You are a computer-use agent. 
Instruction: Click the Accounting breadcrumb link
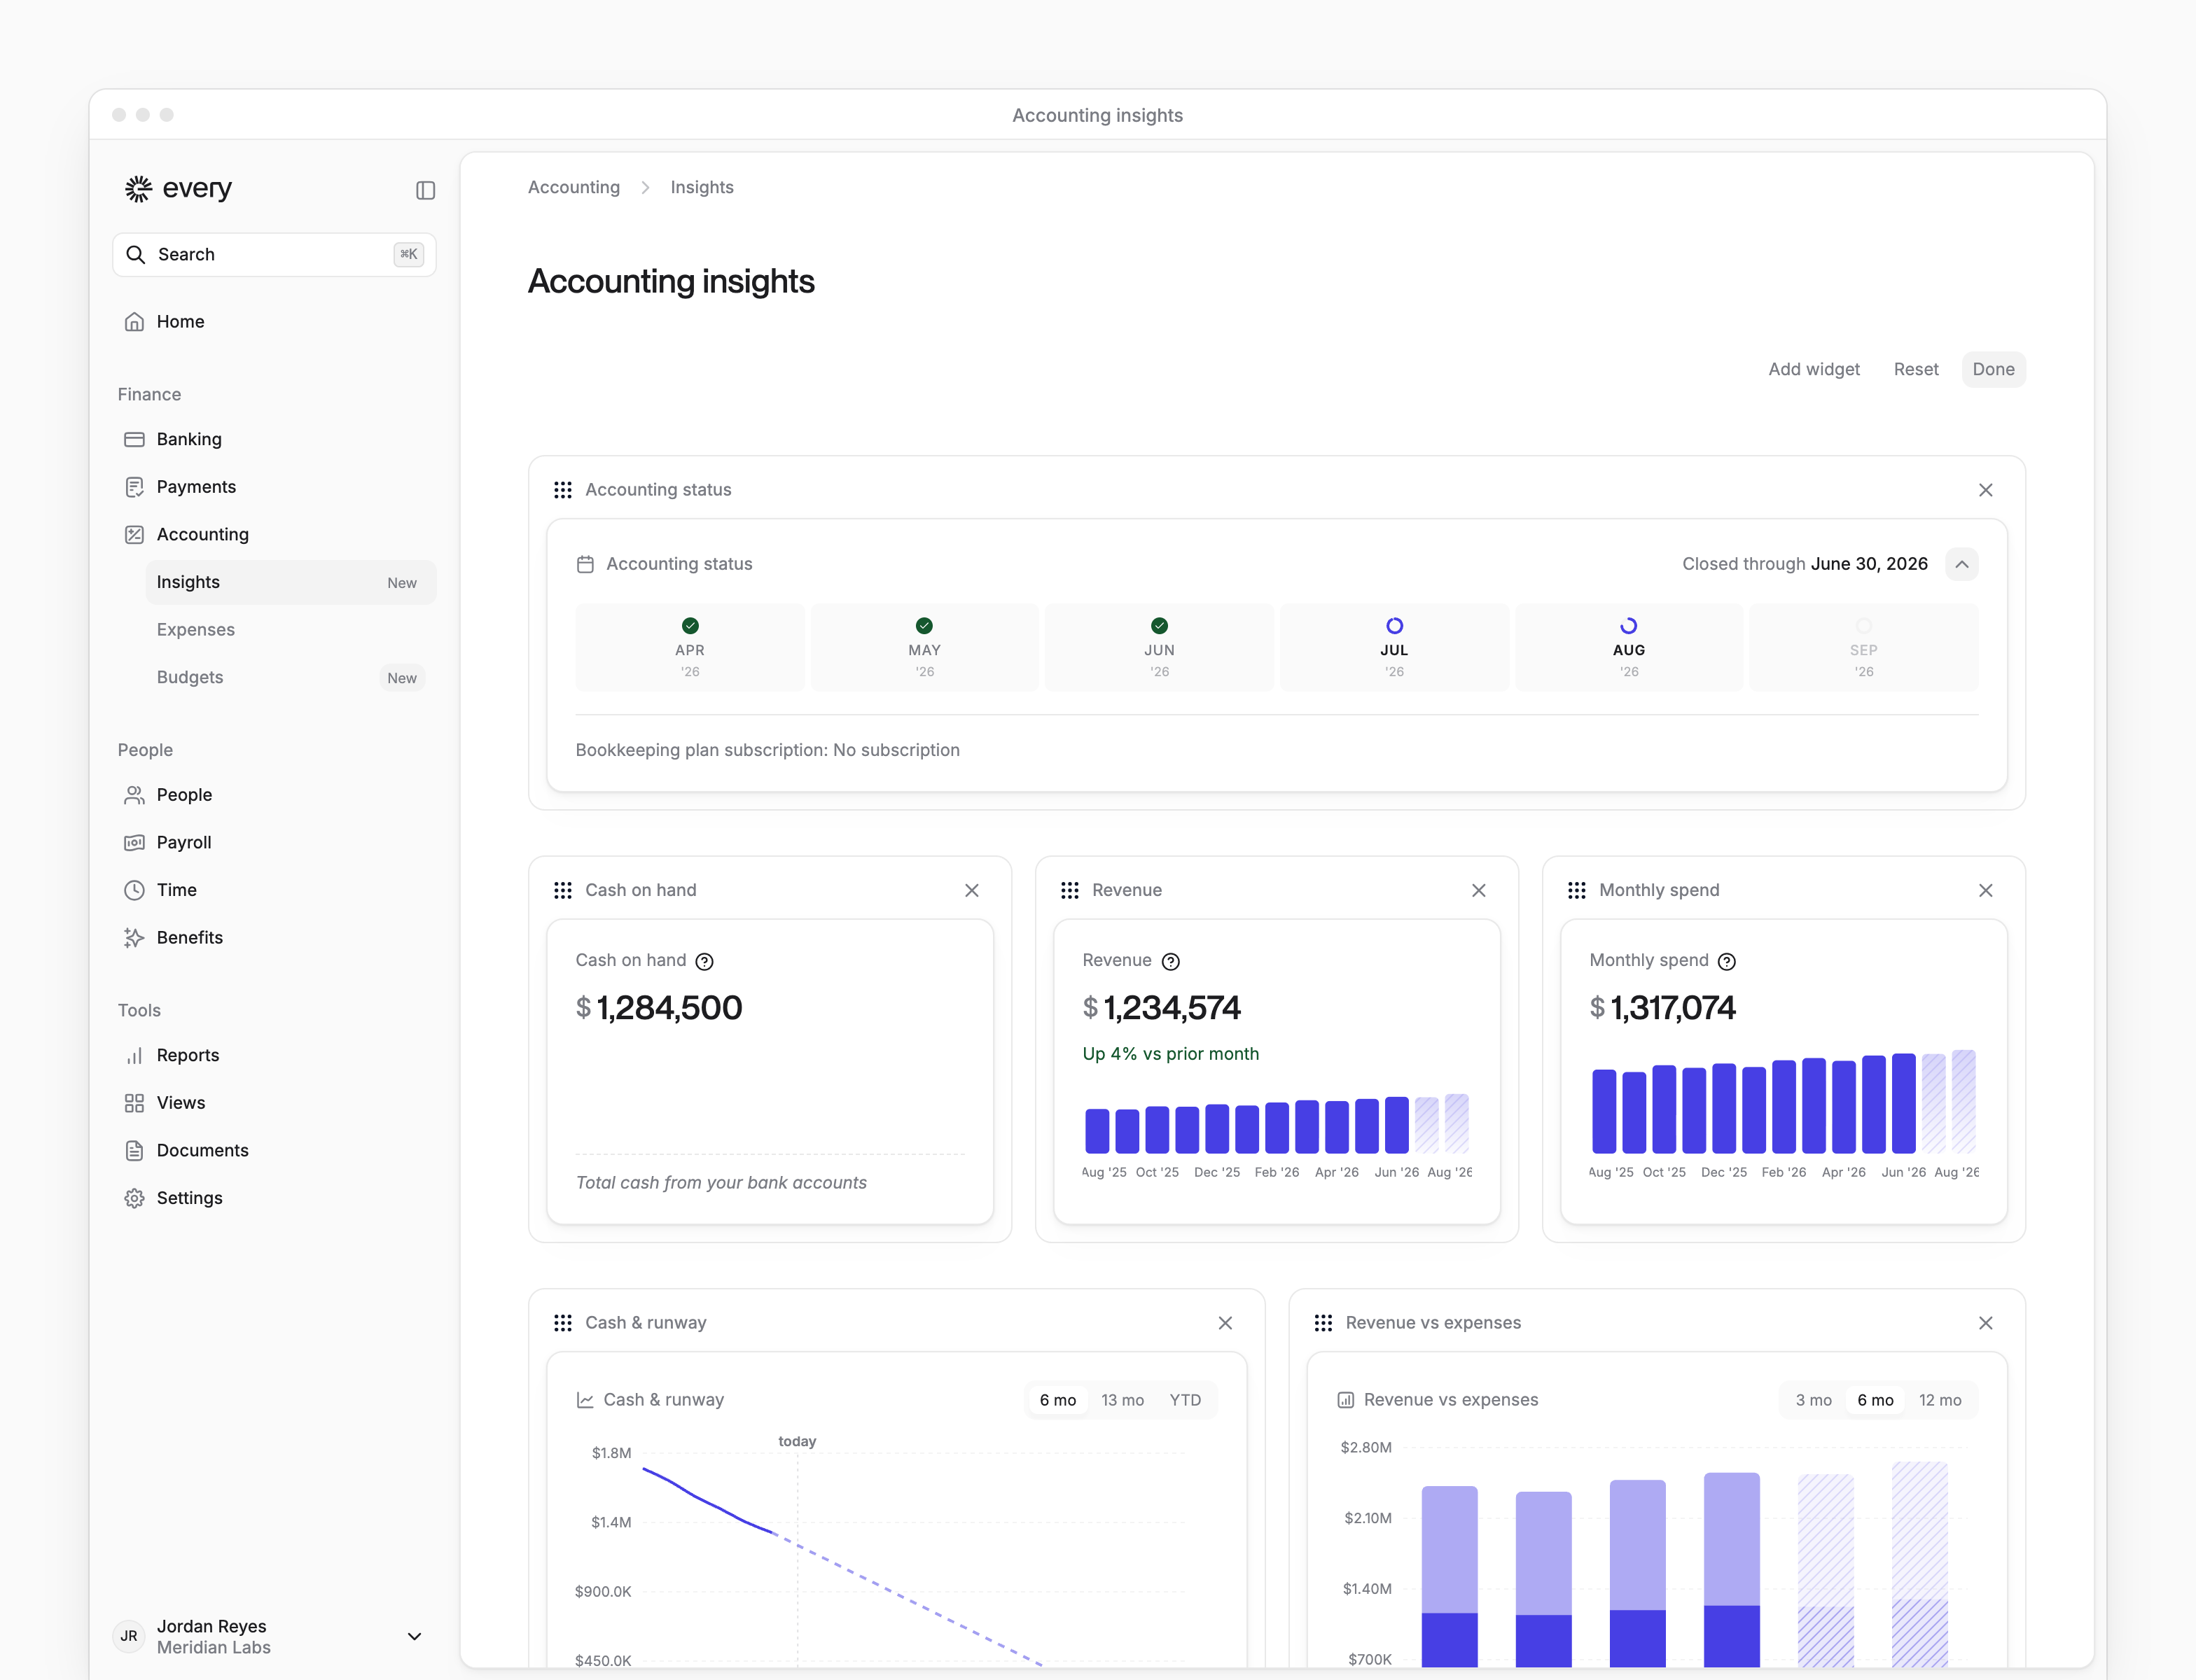point(574,187)
